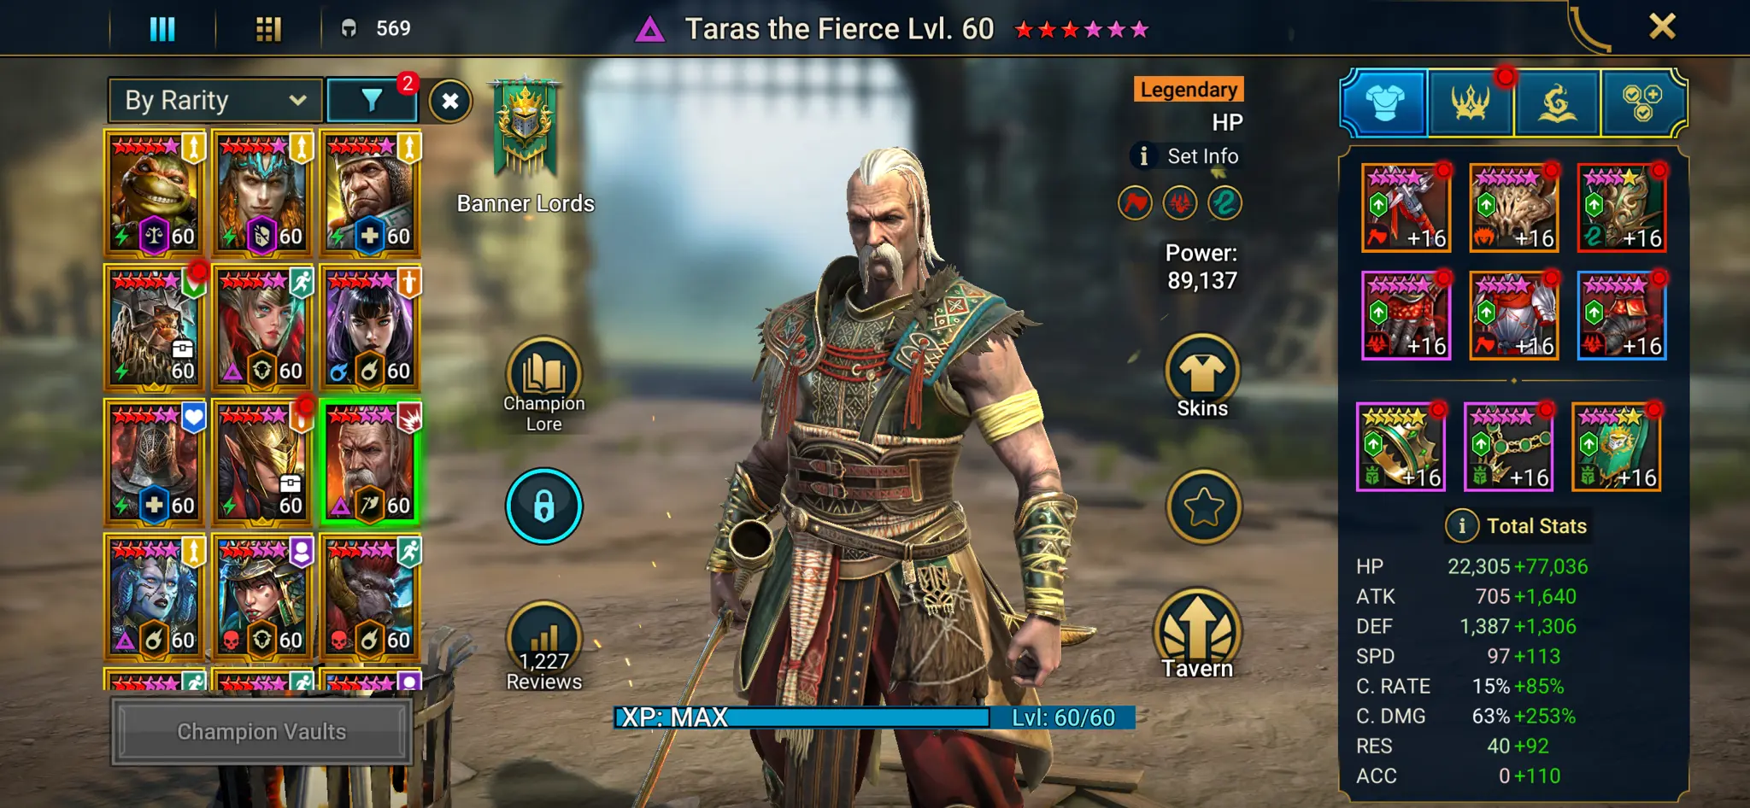1750x808 pixels.
Task: Toggle the favorite star button
Action: coord(1203,506)
